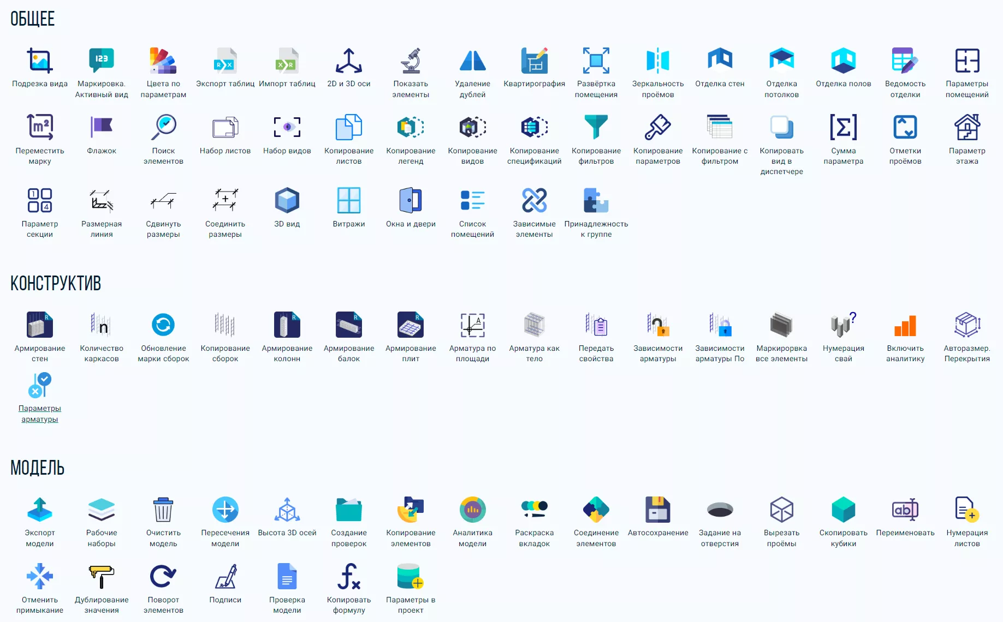Screen dimensions: 1003x622
Task: Click the Флажок flag icon
Action: pyautogui.click(x=102, y=127)
